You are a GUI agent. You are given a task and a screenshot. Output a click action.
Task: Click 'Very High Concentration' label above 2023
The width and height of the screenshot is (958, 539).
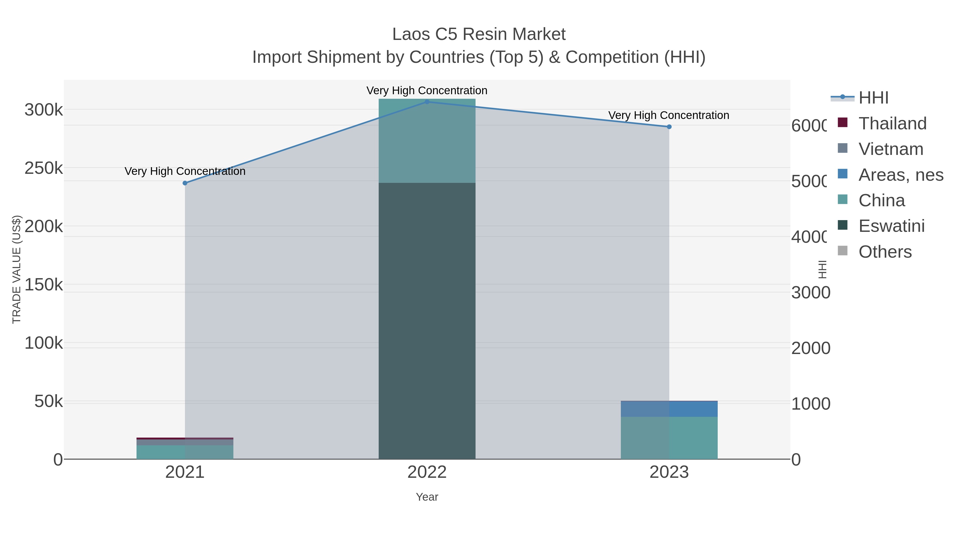(669, 115)
